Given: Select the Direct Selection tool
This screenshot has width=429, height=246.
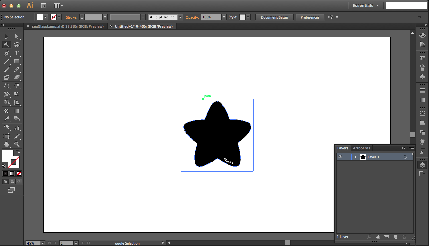Looking at the screenshot, I should (17, 37).
